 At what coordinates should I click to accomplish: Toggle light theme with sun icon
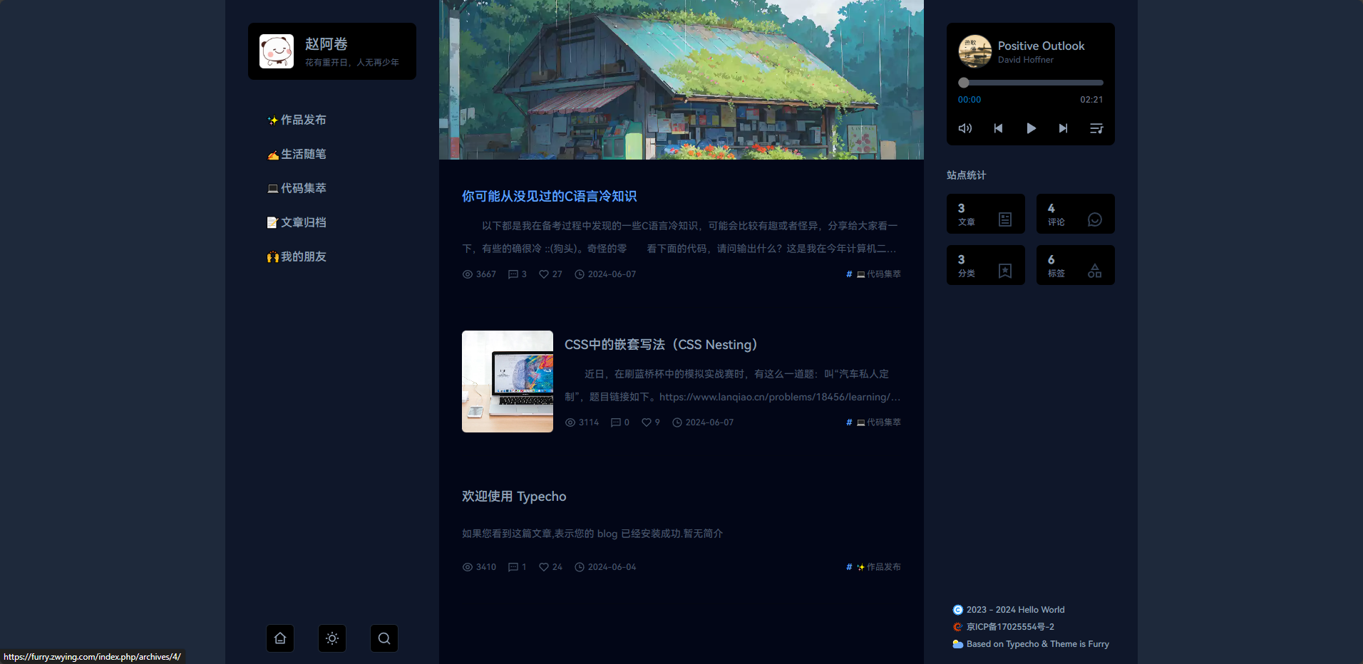tap(332, 638)
